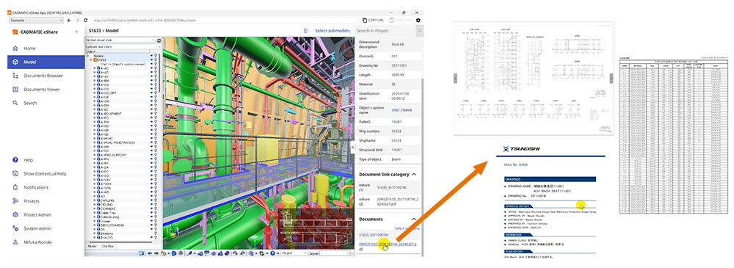Open Project Admin in the sidebar
The height and width of the screenshot is (268, 734).
pyautogui.click(x=37, y=214)
